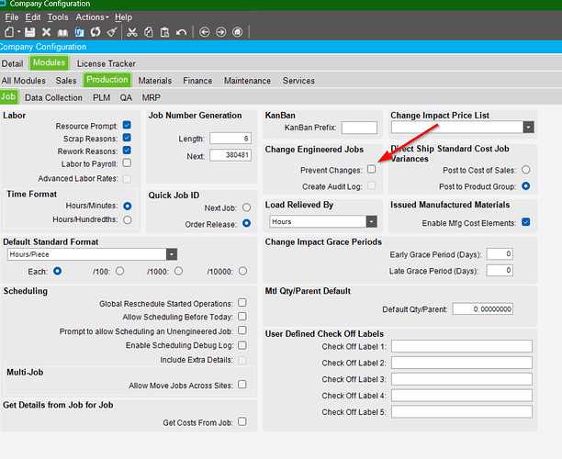Click the Delete X toolbar icon
The height and width of the screenshot is (459, 562).
click(x=46, y=32)
